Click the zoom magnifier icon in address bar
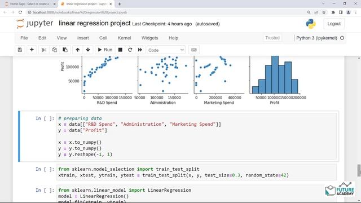The width and height of the screenshot is (361, 203). pyautogui.click(x=309, y=12)
